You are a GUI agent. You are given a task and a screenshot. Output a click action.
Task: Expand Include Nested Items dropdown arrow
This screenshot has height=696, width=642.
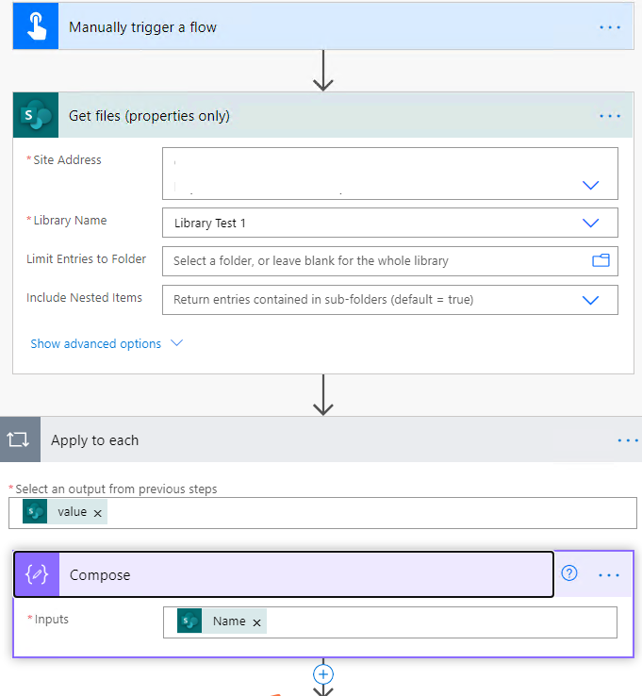[x=590, y=300]
